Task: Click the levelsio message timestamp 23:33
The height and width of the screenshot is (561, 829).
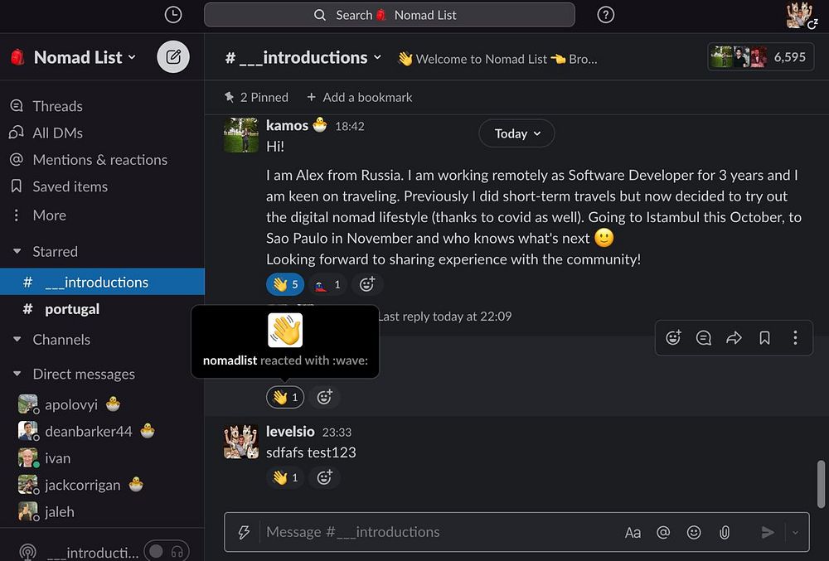Action: click(x=337, y=432)
